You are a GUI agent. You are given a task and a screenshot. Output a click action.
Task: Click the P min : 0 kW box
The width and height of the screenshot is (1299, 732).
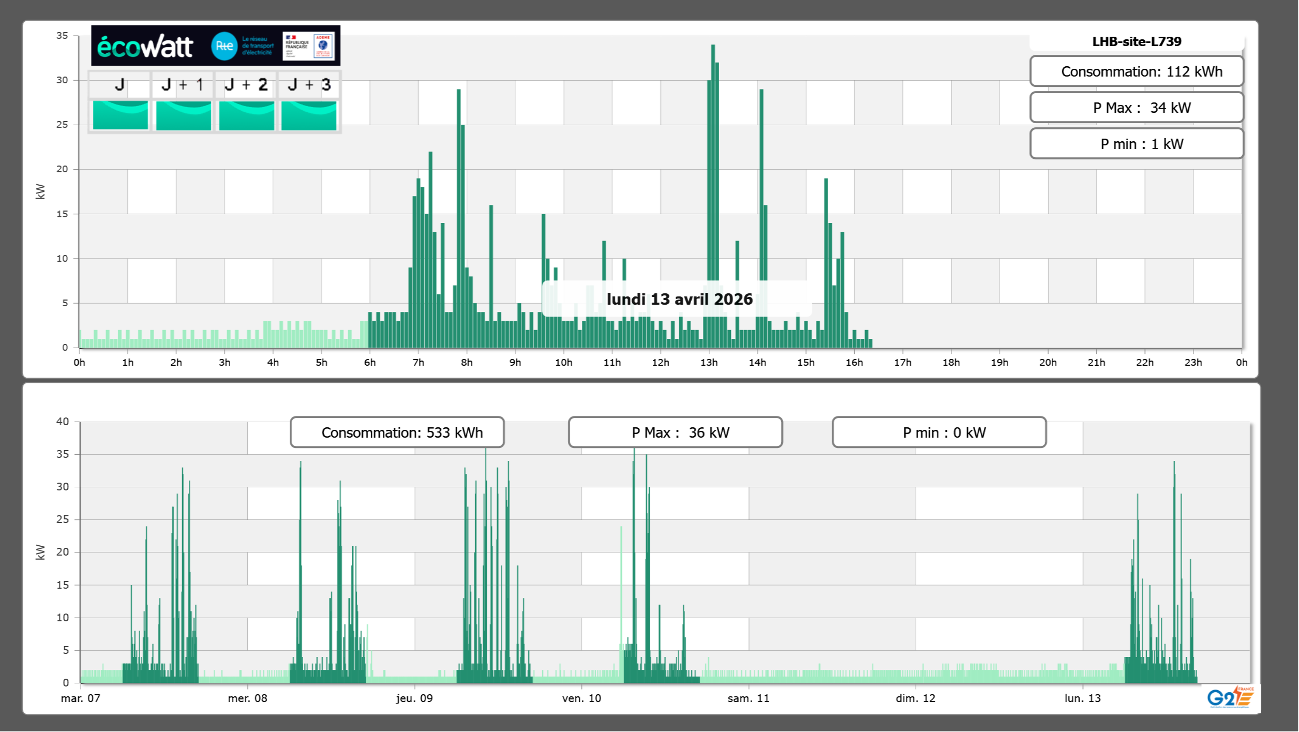pyautogui.click(x=939, y=432)
